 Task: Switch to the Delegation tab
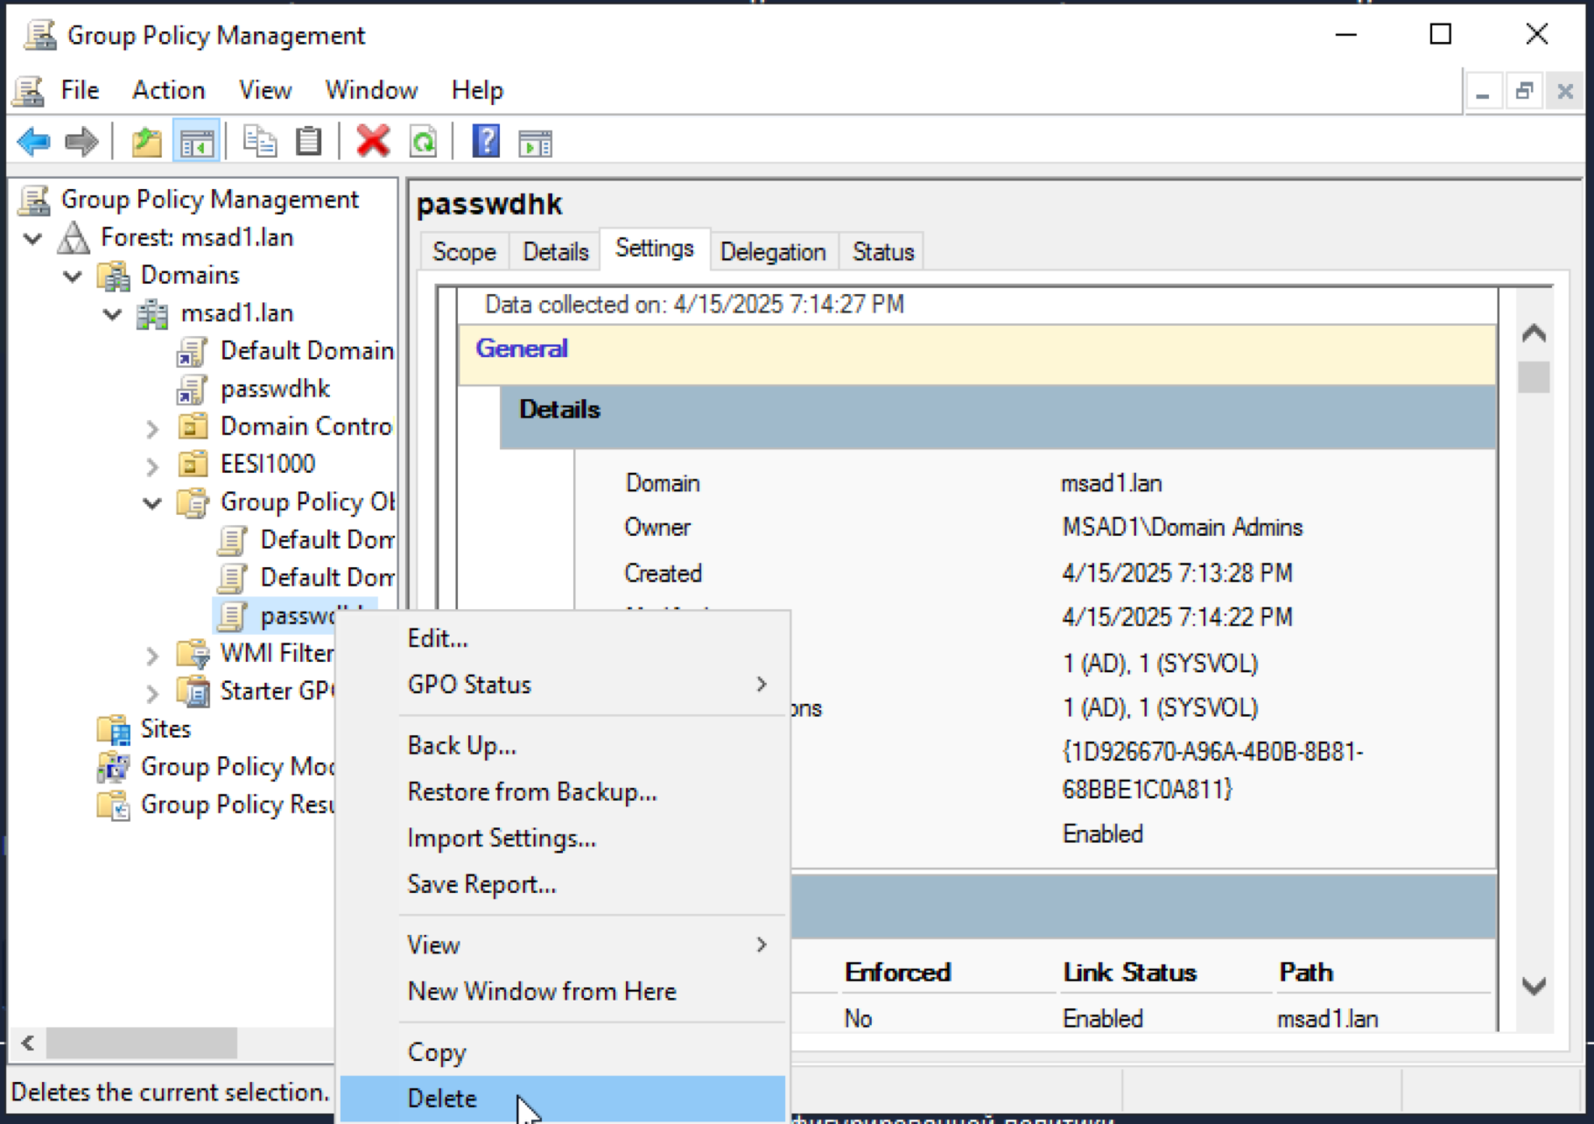click(x=772, y=252)
